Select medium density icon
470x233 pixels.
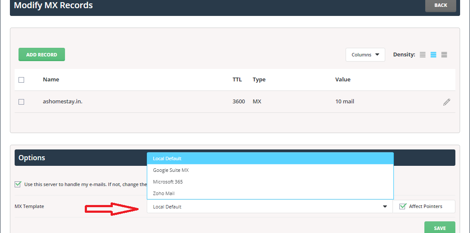433,55
